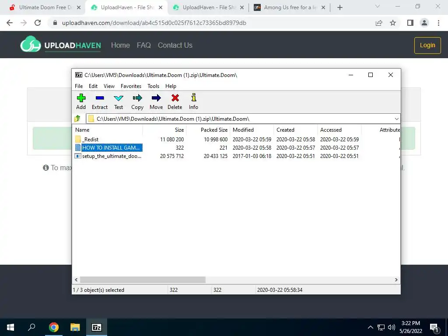Expand the 7-Zip address path dropdown

(396, 119)
